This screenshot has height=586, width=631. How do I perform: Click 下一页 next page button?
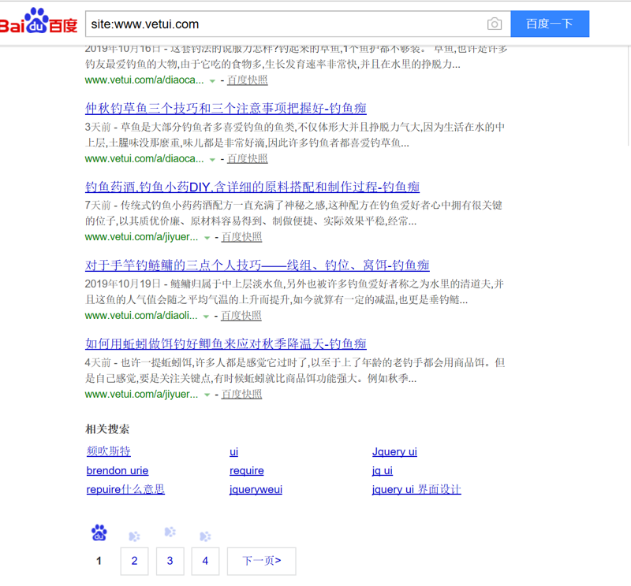pos(262,561)
